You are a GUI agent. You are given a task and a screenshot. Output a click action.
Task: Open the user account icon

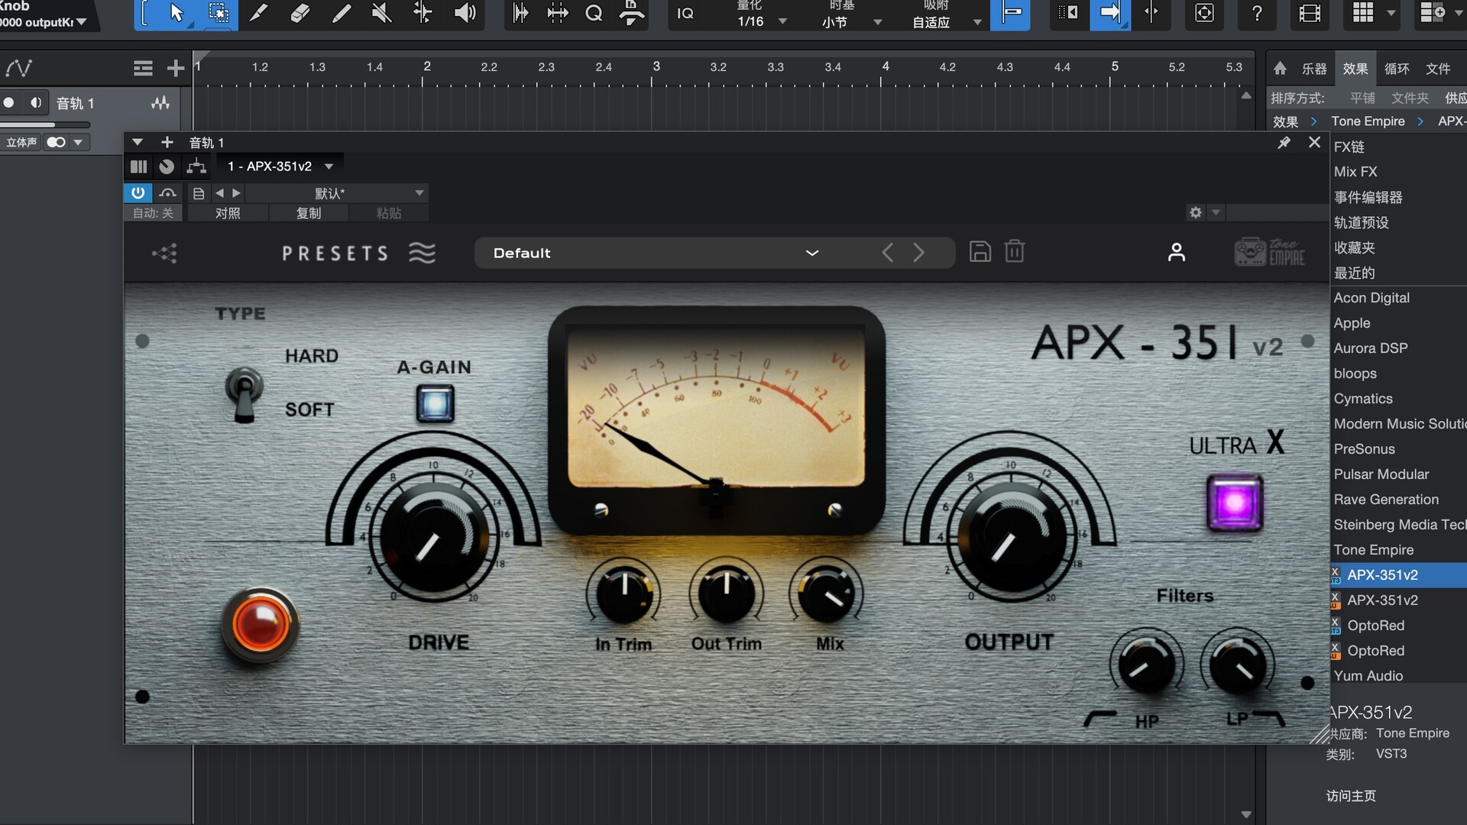pyautogui.click(x=1177, y=252)
